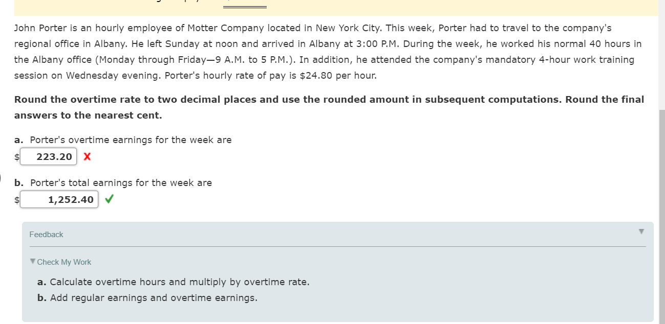Click hint a about overtime hours calculation
Viewport: 665px width, 324px height.
[173, 282]
